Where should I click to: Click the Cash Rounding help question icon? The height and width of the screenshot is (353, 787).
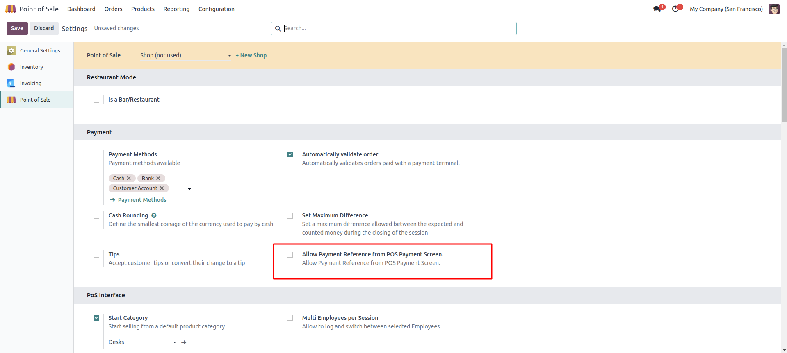tap(154, 215)
